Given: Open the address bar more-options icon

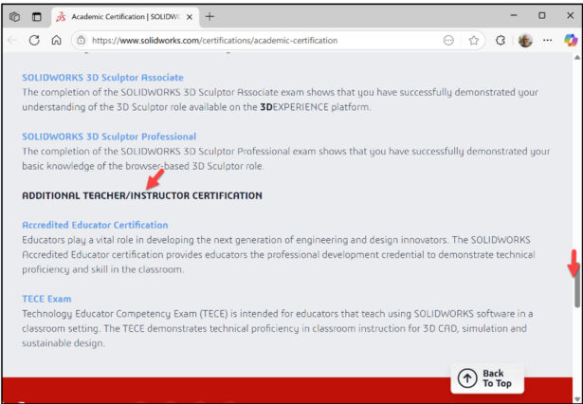Looking at the screenshot, I should (448, 40).
